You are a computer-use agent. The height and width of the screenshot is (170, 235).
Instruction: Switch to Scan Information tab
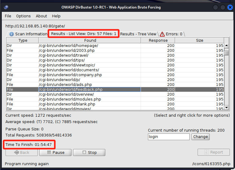[28, 34]
